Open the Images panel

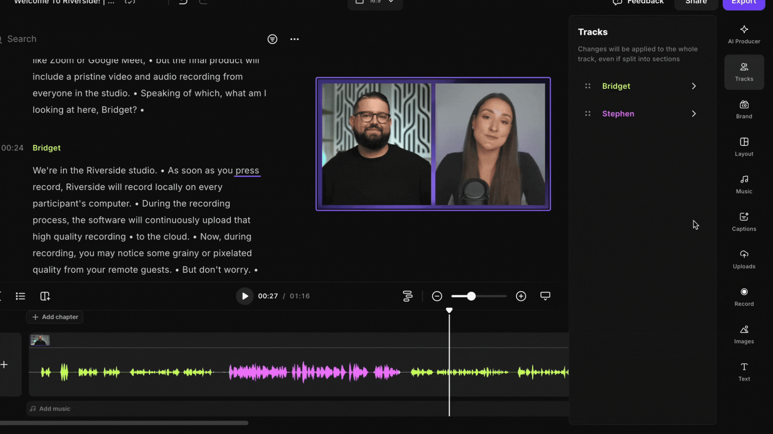click(744, 334)
